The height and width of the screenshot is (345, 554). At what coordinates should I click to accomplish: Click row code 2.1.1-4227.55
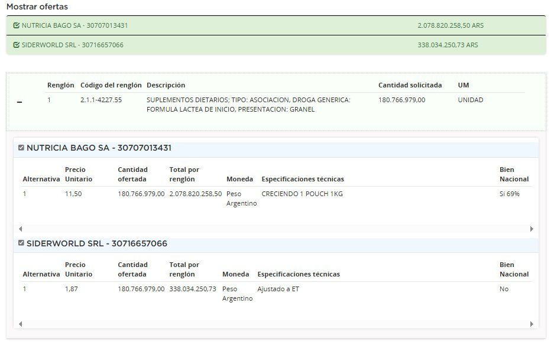pyautogui.click(x=101, y=100)
